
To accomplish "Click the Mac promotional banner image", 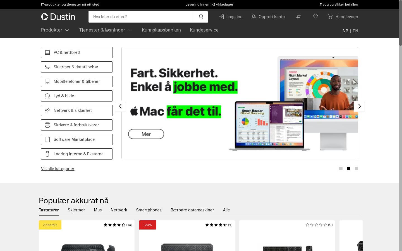I will (240, 103).
